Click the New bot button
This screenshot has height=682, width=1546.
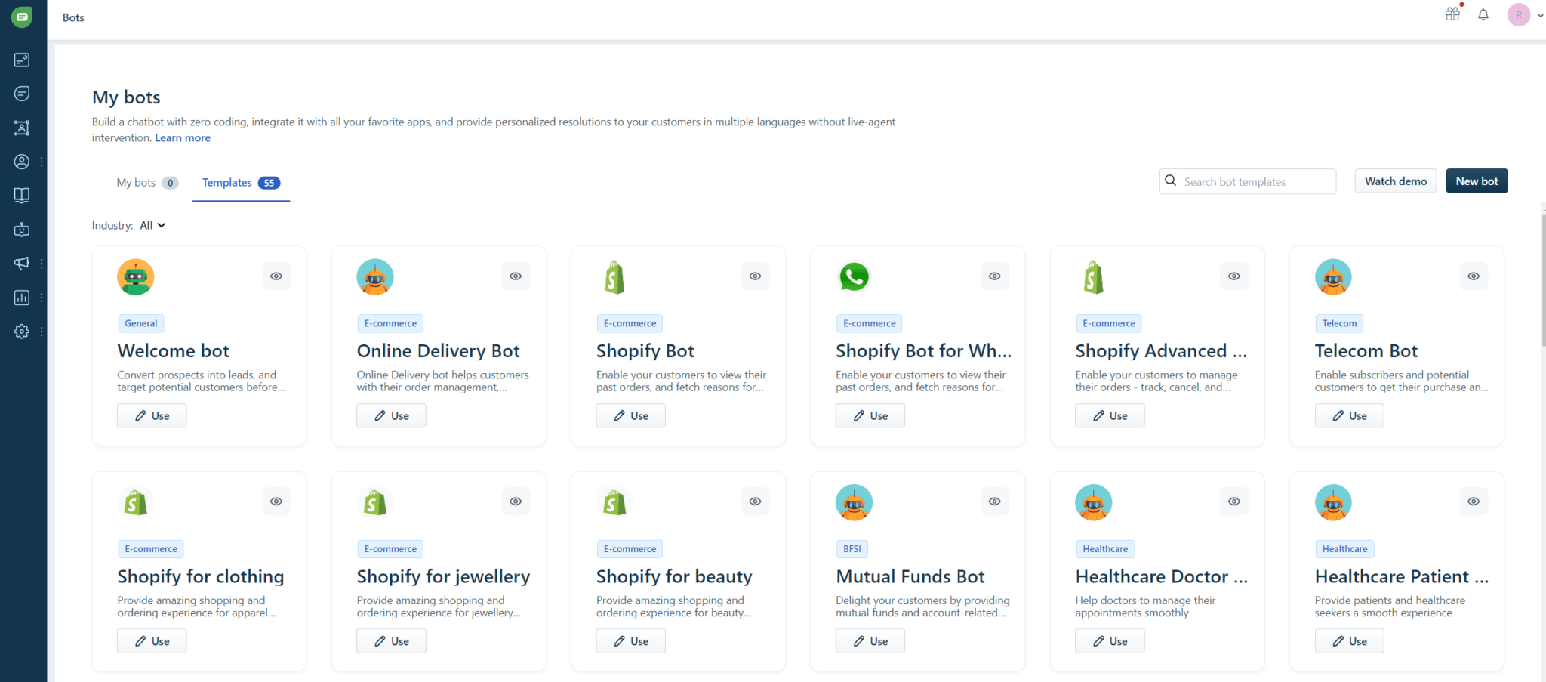pyautogui.click(x=1476, y=181)
